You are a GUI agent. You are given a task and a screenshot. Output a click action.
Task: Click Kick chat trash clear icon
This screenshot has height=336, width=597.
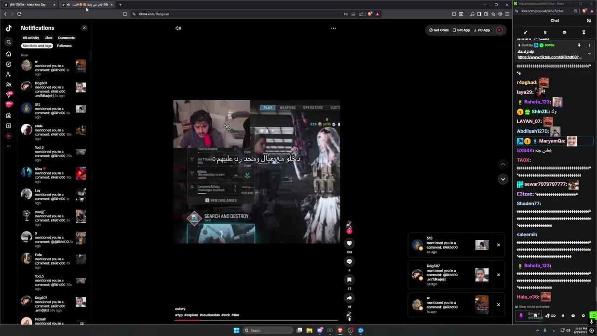tap(545, 33)
